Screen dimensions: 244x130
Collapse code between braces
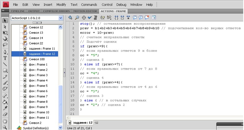116,18
